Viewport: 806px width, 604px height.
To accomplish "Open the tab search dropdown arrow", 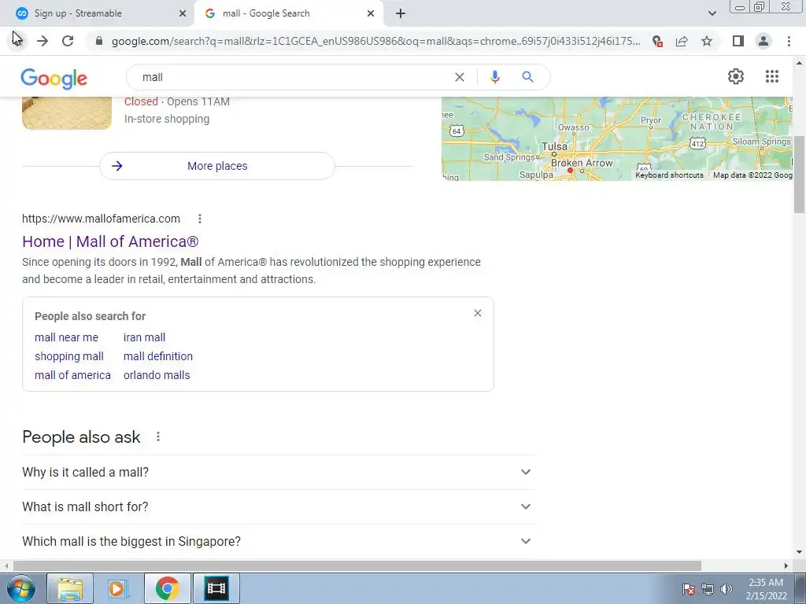I will [x=712, y=13].
